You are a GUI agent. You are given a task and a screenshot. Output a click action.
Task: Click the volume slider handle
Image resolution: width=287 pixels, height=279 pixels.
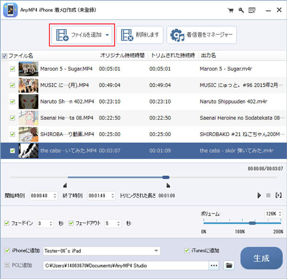[x=252, y=223]
